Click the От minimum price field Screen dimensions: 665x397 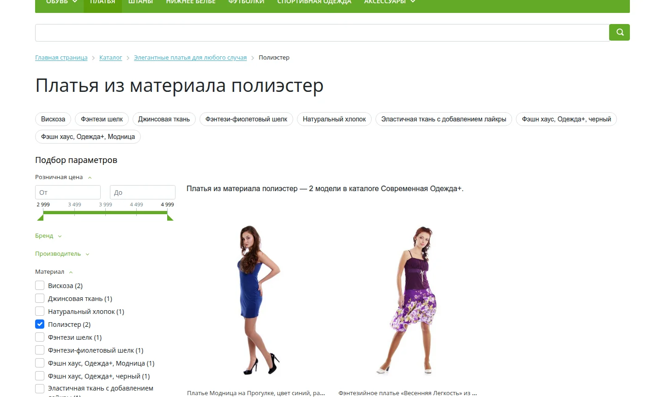coord(68,192)
